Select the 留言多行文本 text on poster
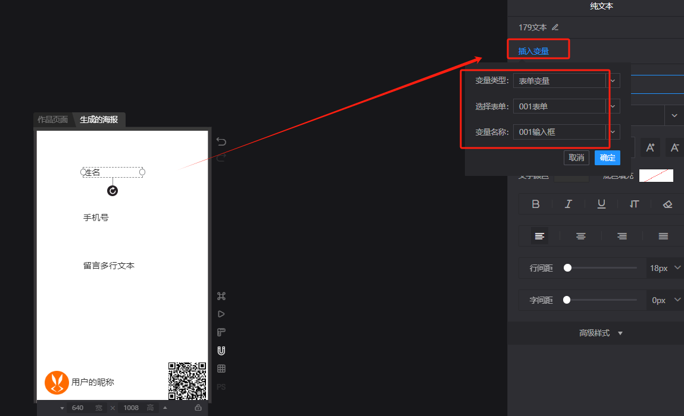Screen dimensions: 684x416 (108, 266)
